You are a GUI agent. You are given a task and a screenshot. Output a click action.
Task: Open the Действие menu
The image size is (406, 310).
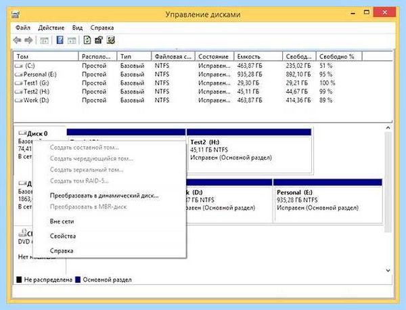(51, 28)
